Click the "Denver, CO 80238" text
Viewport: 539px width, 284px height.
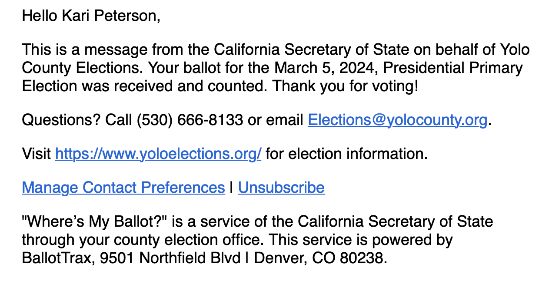point(319,258)
